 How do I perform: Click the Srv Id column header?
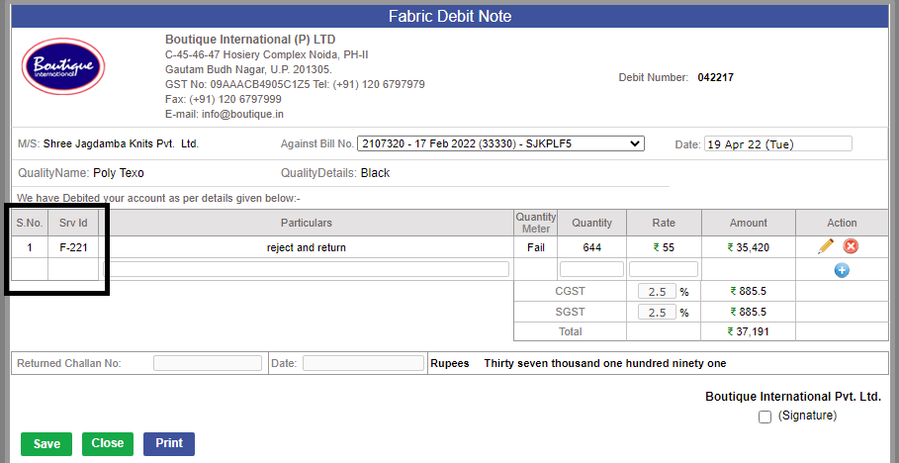73,223
